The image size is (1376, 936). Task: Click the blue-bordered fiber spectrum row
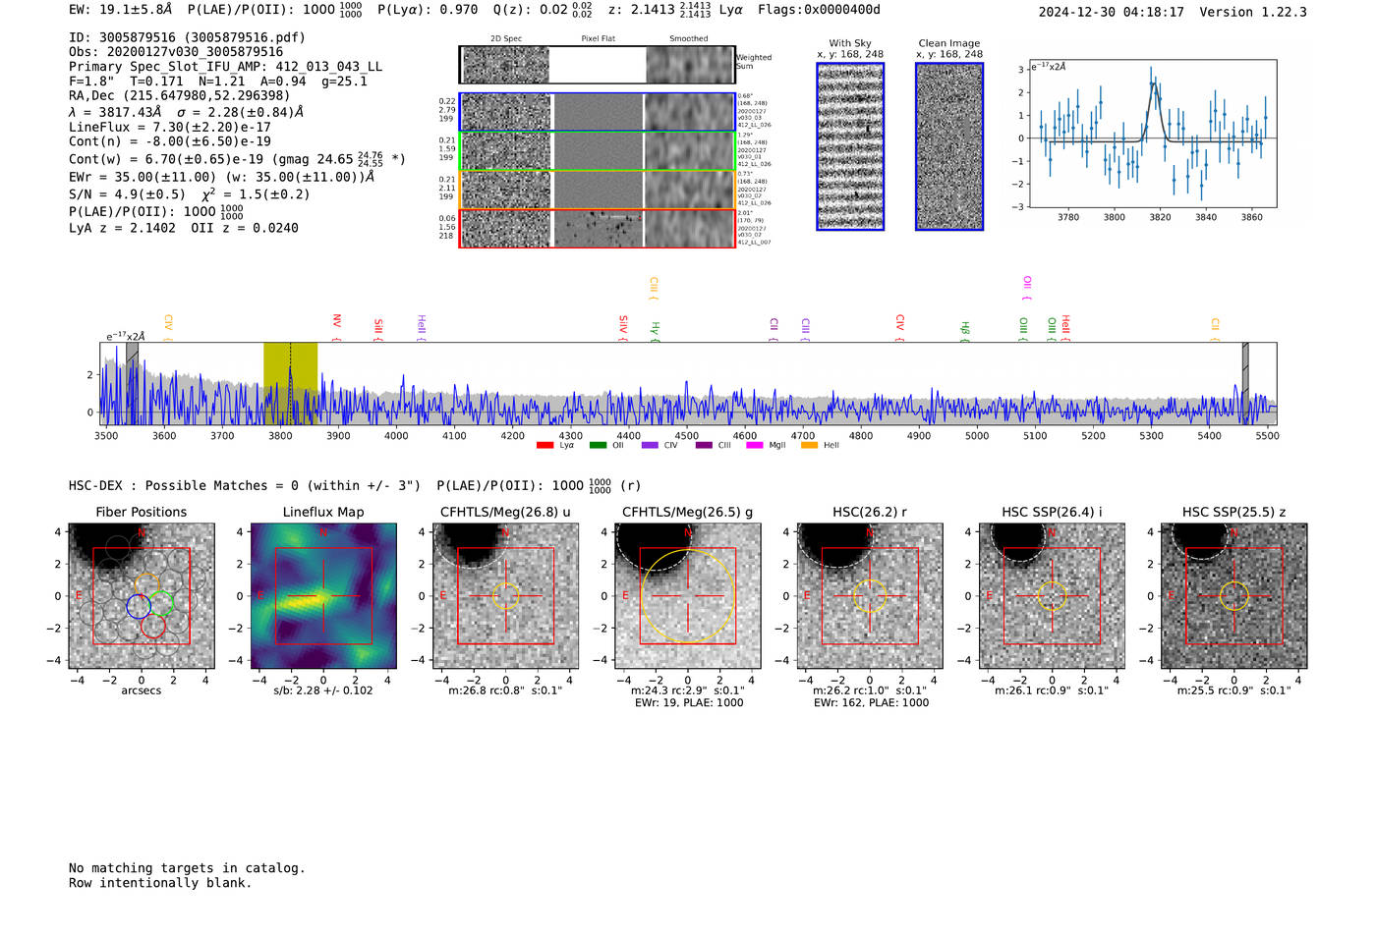598,112
